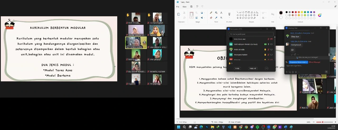The image size is (338, 130).
Task: Pick the Eraser tool
Action: (x=211, y=18)
